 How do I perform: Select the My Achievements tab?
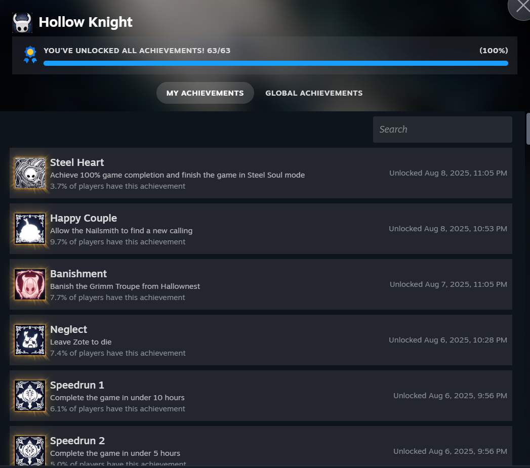[x=205, y=93]
